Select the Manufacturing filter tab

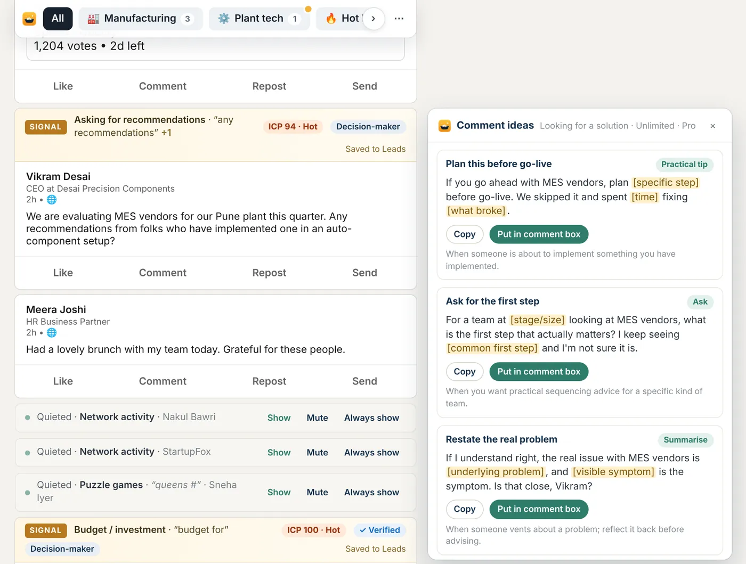(x=141, y=19)
